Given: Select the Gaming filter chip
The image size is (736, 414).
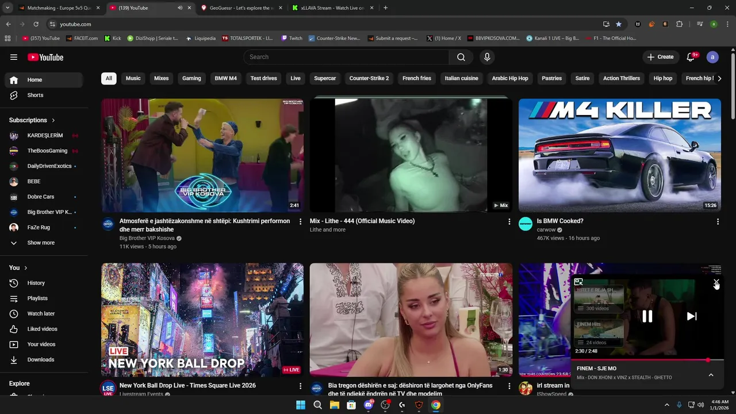Looking at the screenshot, I should (191, 78).
